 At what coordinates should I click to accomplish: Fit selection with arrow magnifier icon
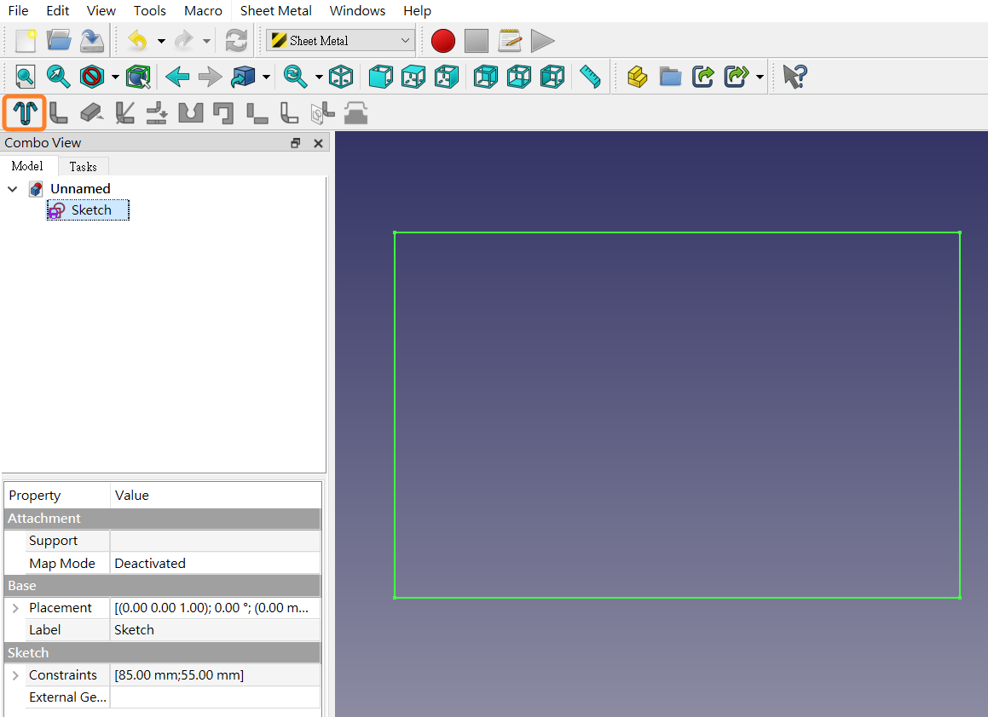click(x=59, y=77)
